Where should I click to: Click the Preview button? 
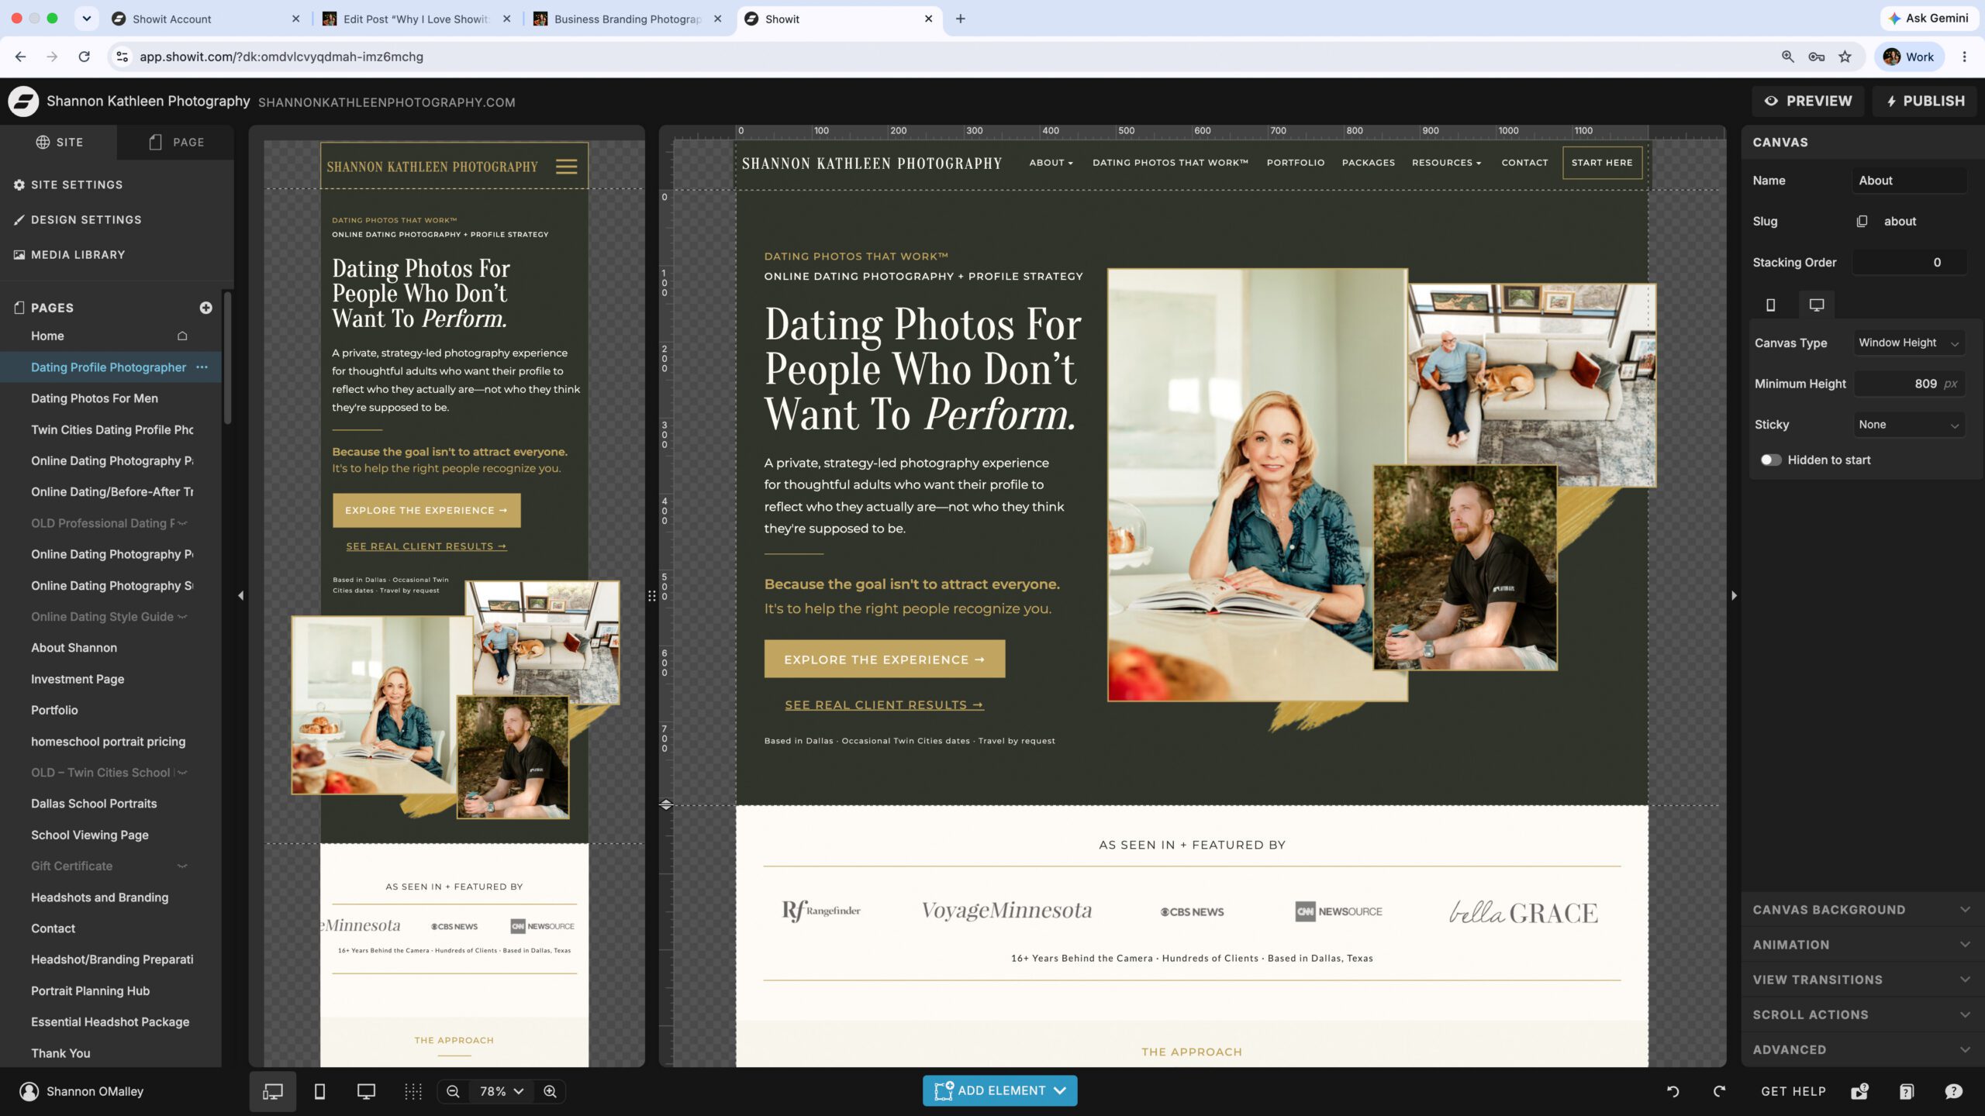[x=1808, y=102]
